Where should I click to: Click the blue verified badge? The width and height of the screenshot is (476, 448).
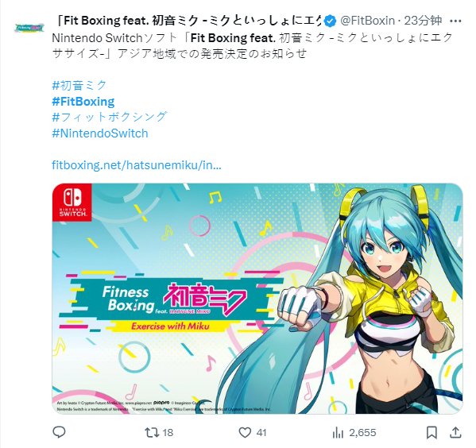[x=331, y=21]
